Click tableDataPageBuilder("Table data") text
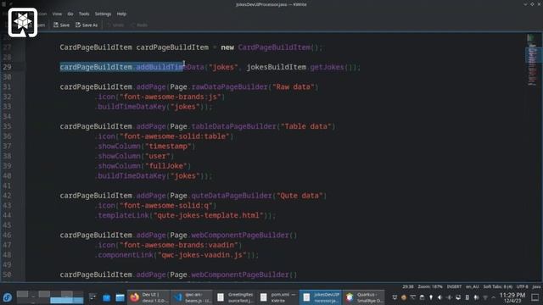The image size is (543, 305). [263, 126]
